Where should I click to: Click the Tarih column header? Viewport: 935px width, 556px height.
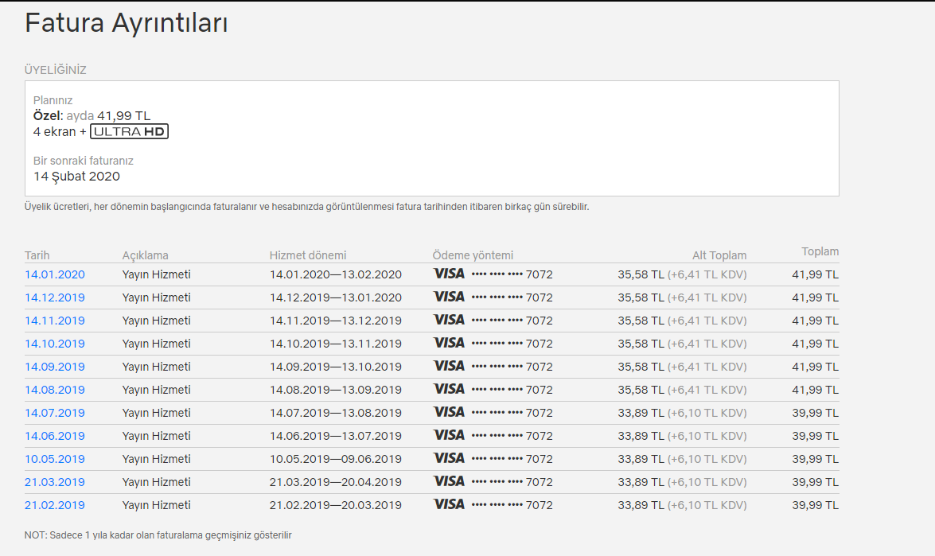point(37,255)
